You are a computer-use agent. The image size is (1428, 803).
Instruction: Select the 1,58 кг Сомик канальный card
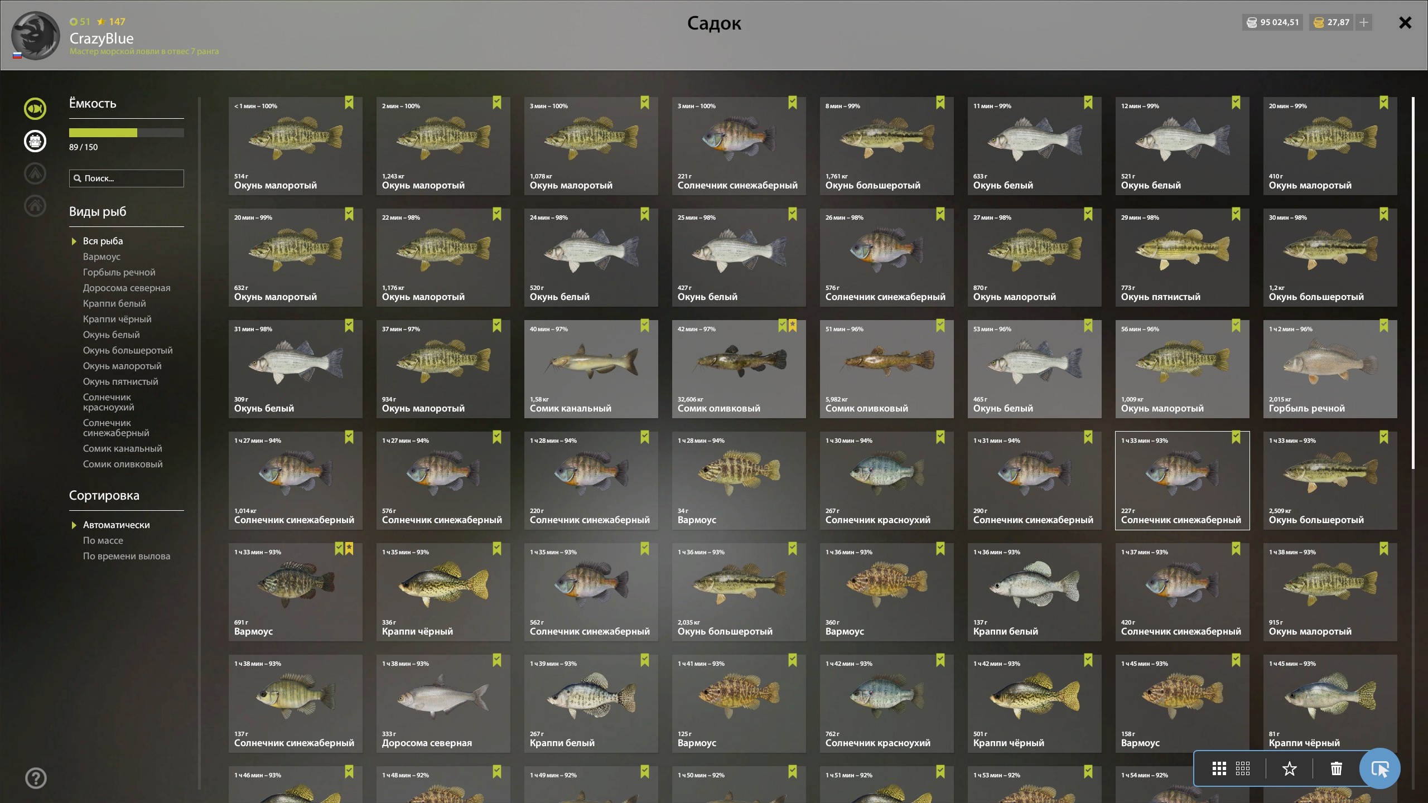pos(591,369)
